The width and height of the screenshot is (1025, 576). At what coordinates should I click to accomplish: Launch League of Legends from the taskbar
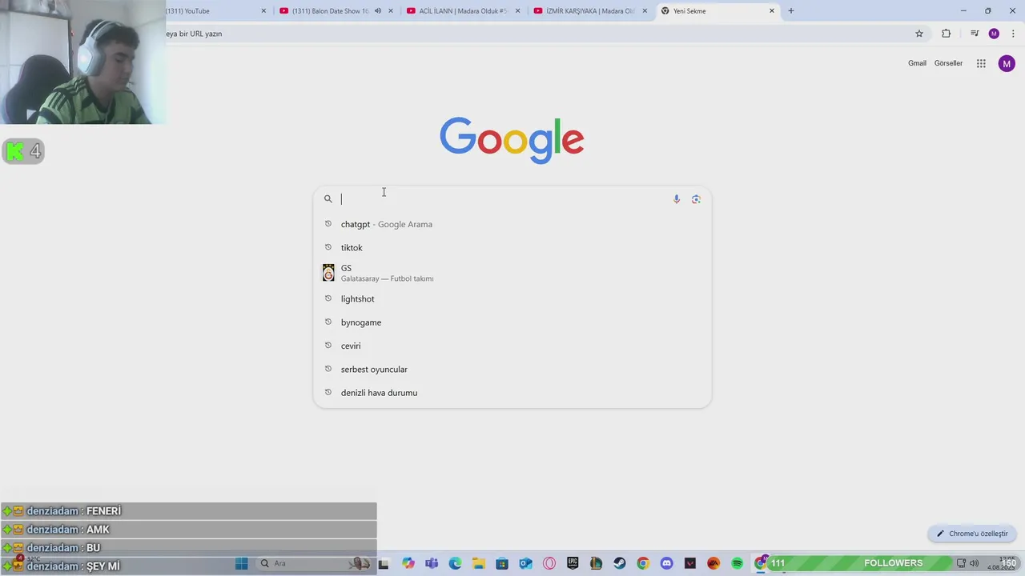pos(596,563)
